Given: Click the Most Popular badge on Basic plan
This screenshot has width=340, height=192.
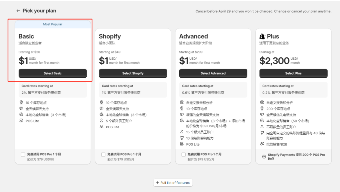Looking at the screenshot, I should [52, 24].
